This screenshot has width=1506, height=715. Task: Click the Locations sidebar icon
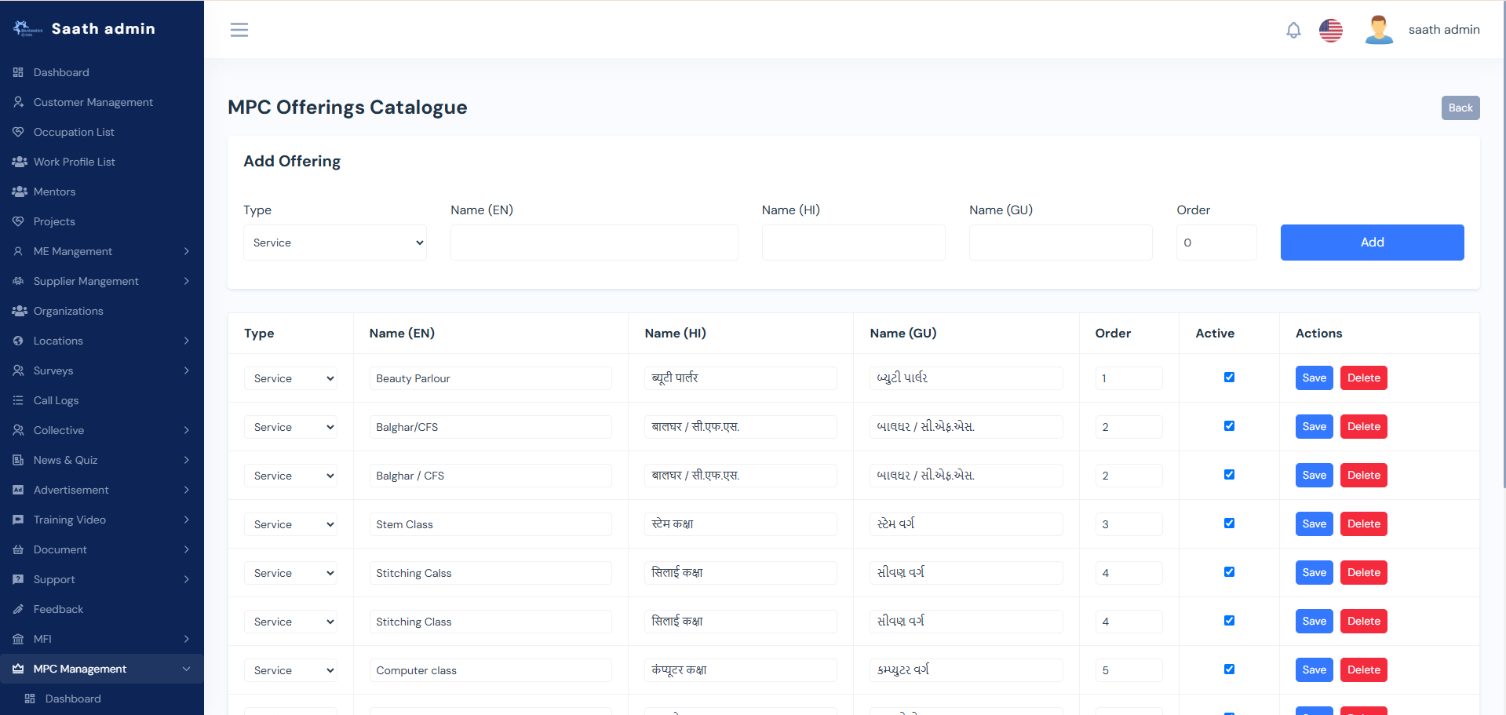[x=18, y=341]
